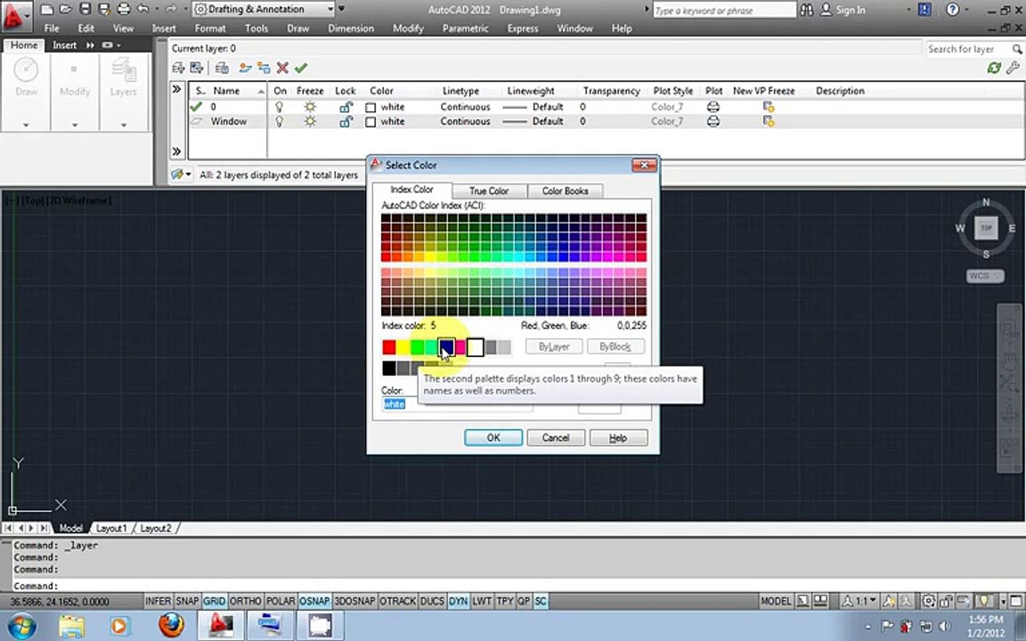Viewport: 1026px width, 641px height.
Task: Open the WCS dropdown under the ViewCube
Action: click(985, 276)
